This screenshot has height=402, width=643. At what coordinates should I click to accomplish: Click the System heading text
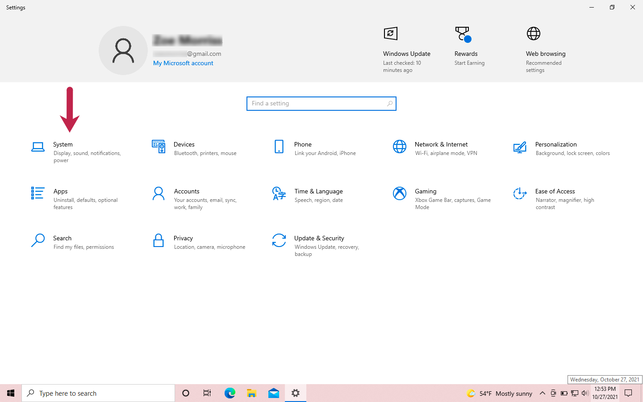(63, 144)
